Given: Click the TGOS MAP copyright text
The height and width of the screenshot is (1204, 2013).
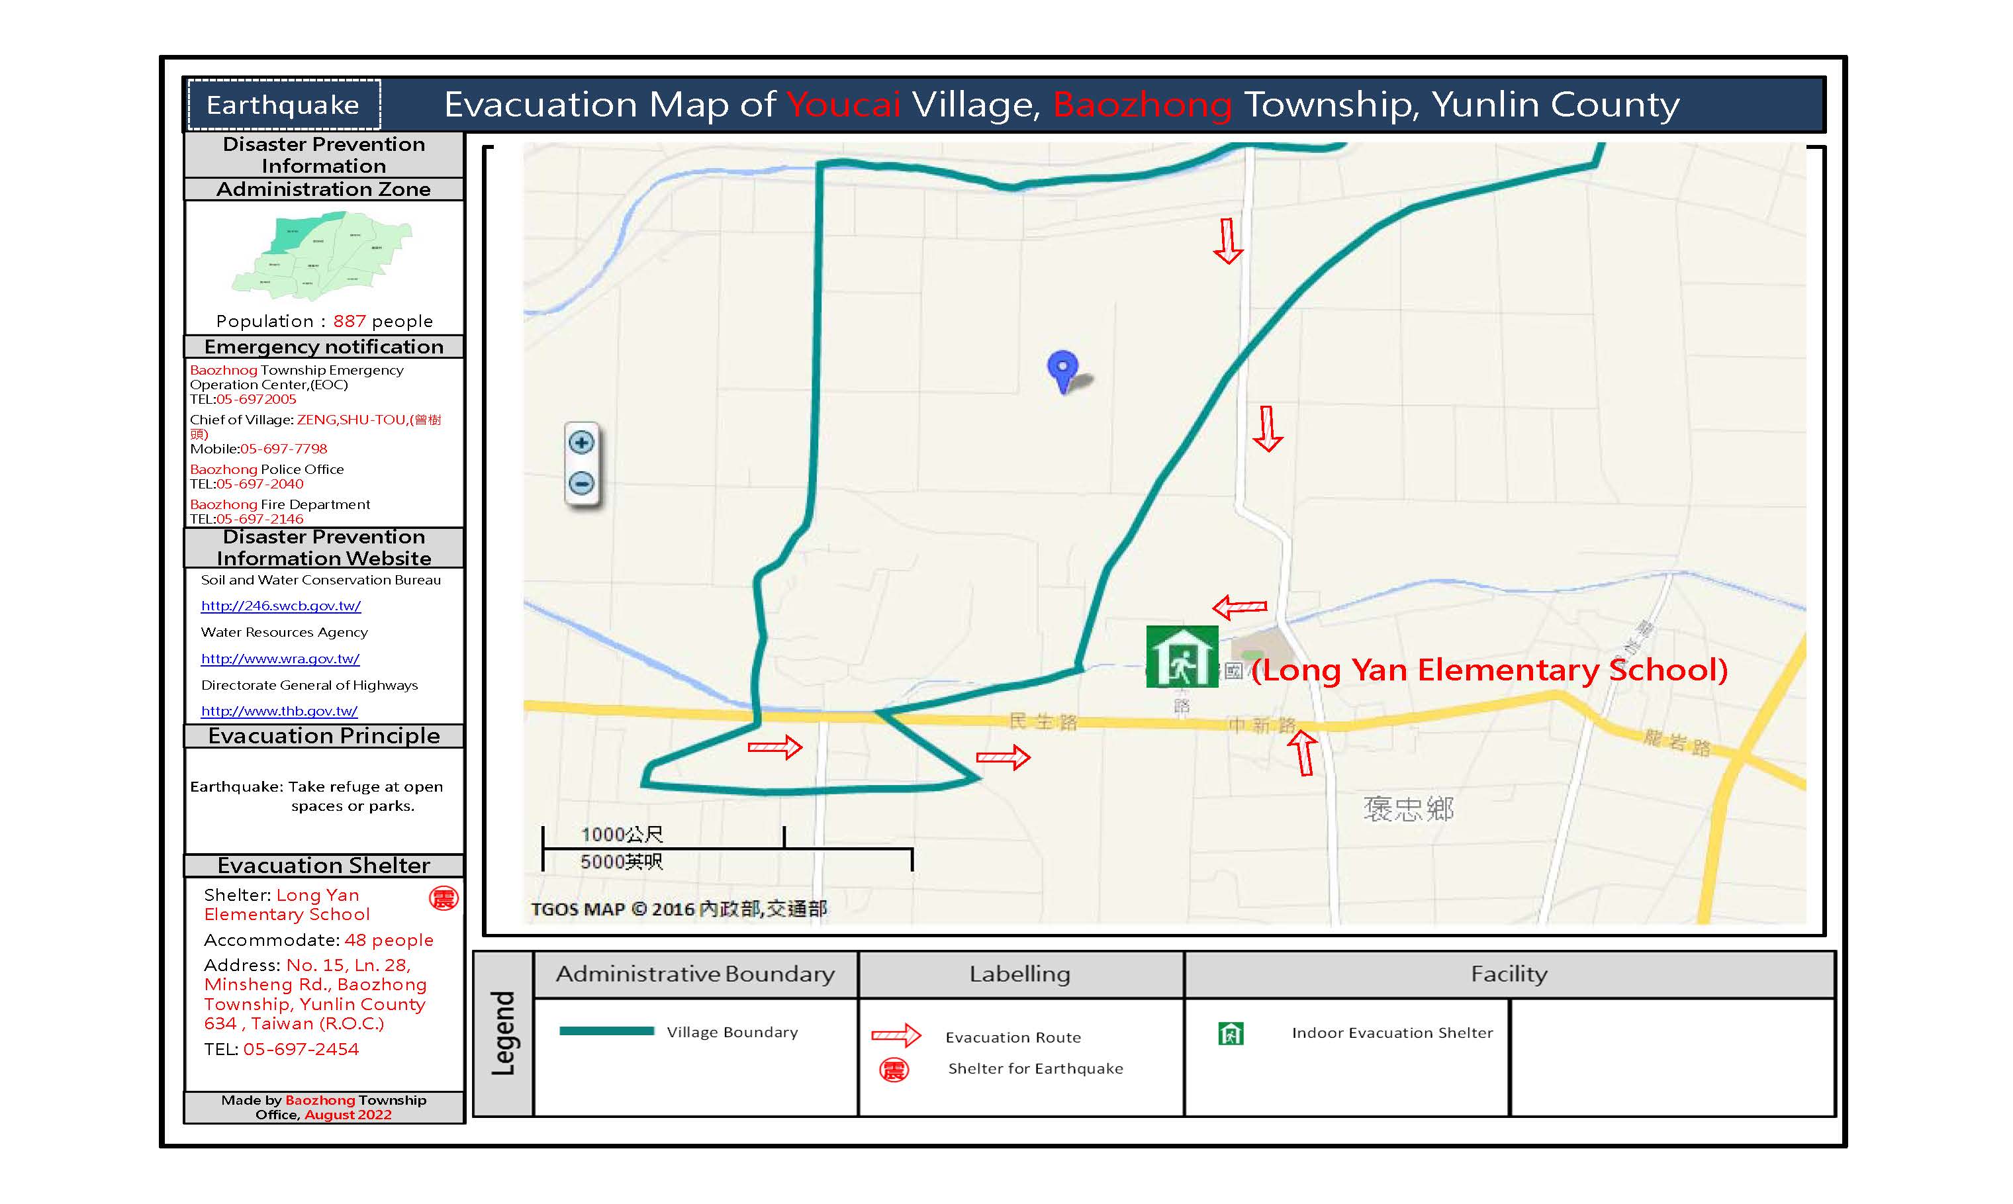Looking at the screenshot, I should point(679,909).
